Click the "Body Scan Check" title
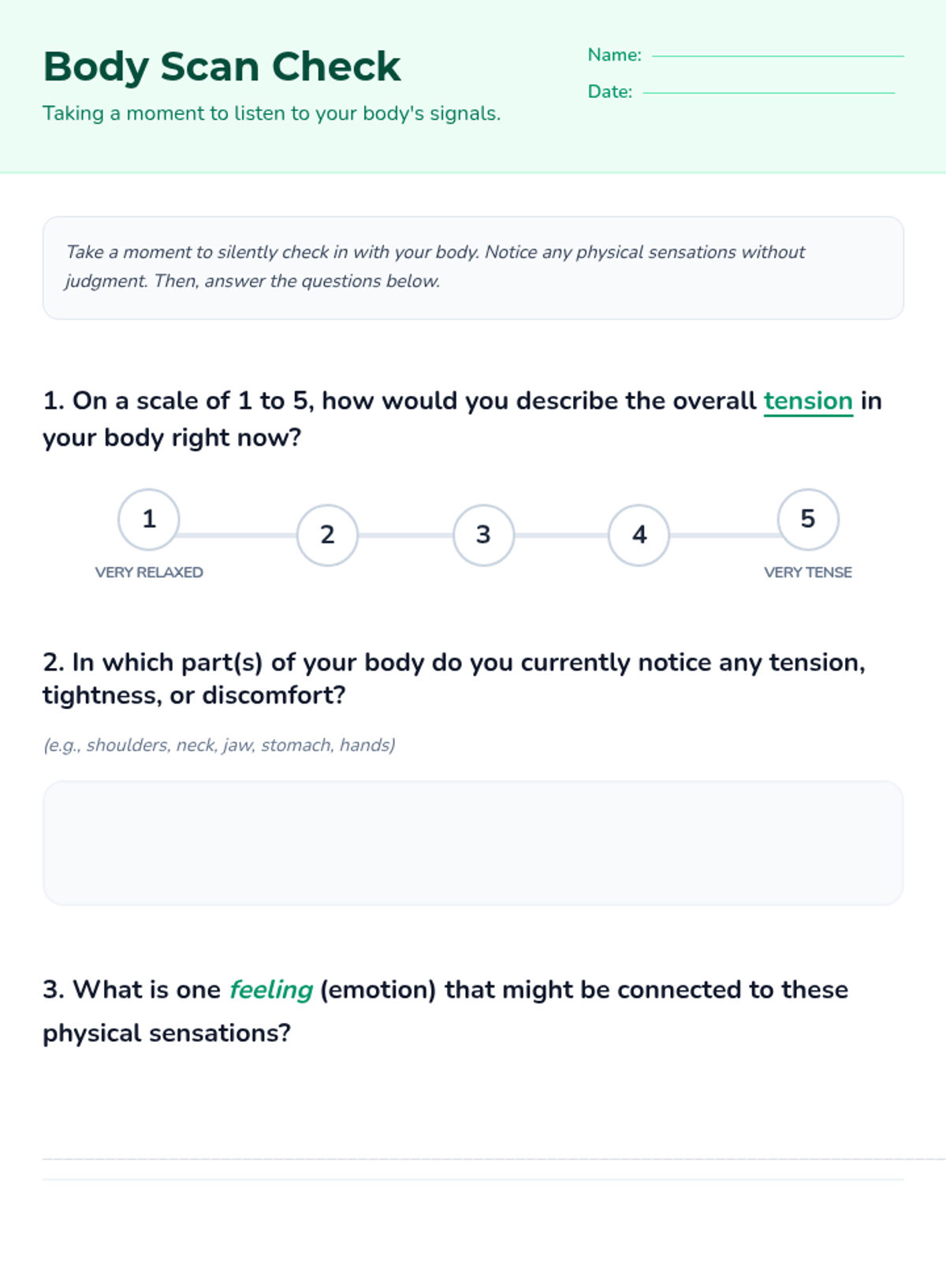The width and height of the screenshot is (946, 1262). (222, 66)
